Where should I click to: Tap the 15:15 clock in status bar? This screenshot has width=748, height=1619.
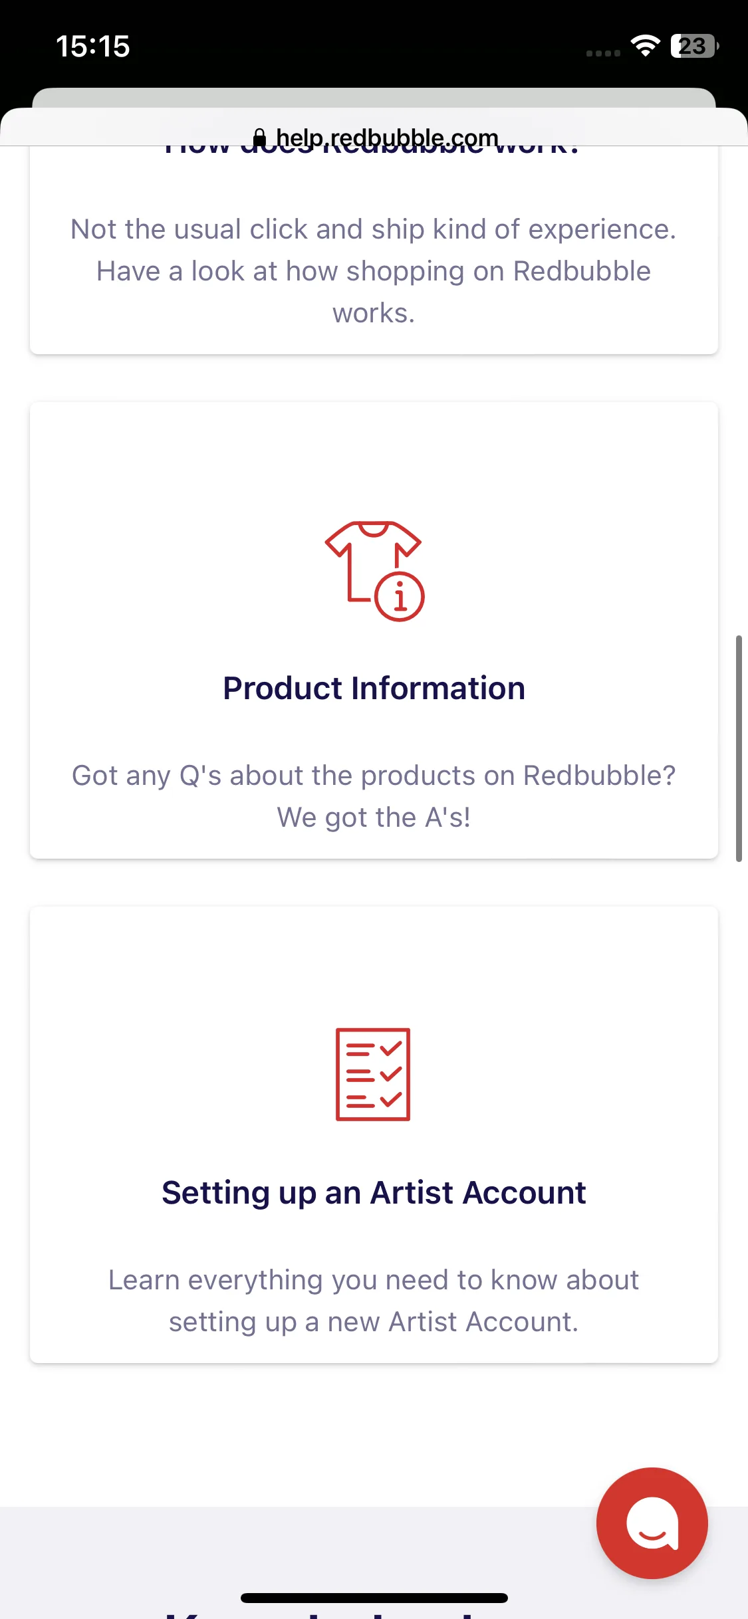coord(93,47)
